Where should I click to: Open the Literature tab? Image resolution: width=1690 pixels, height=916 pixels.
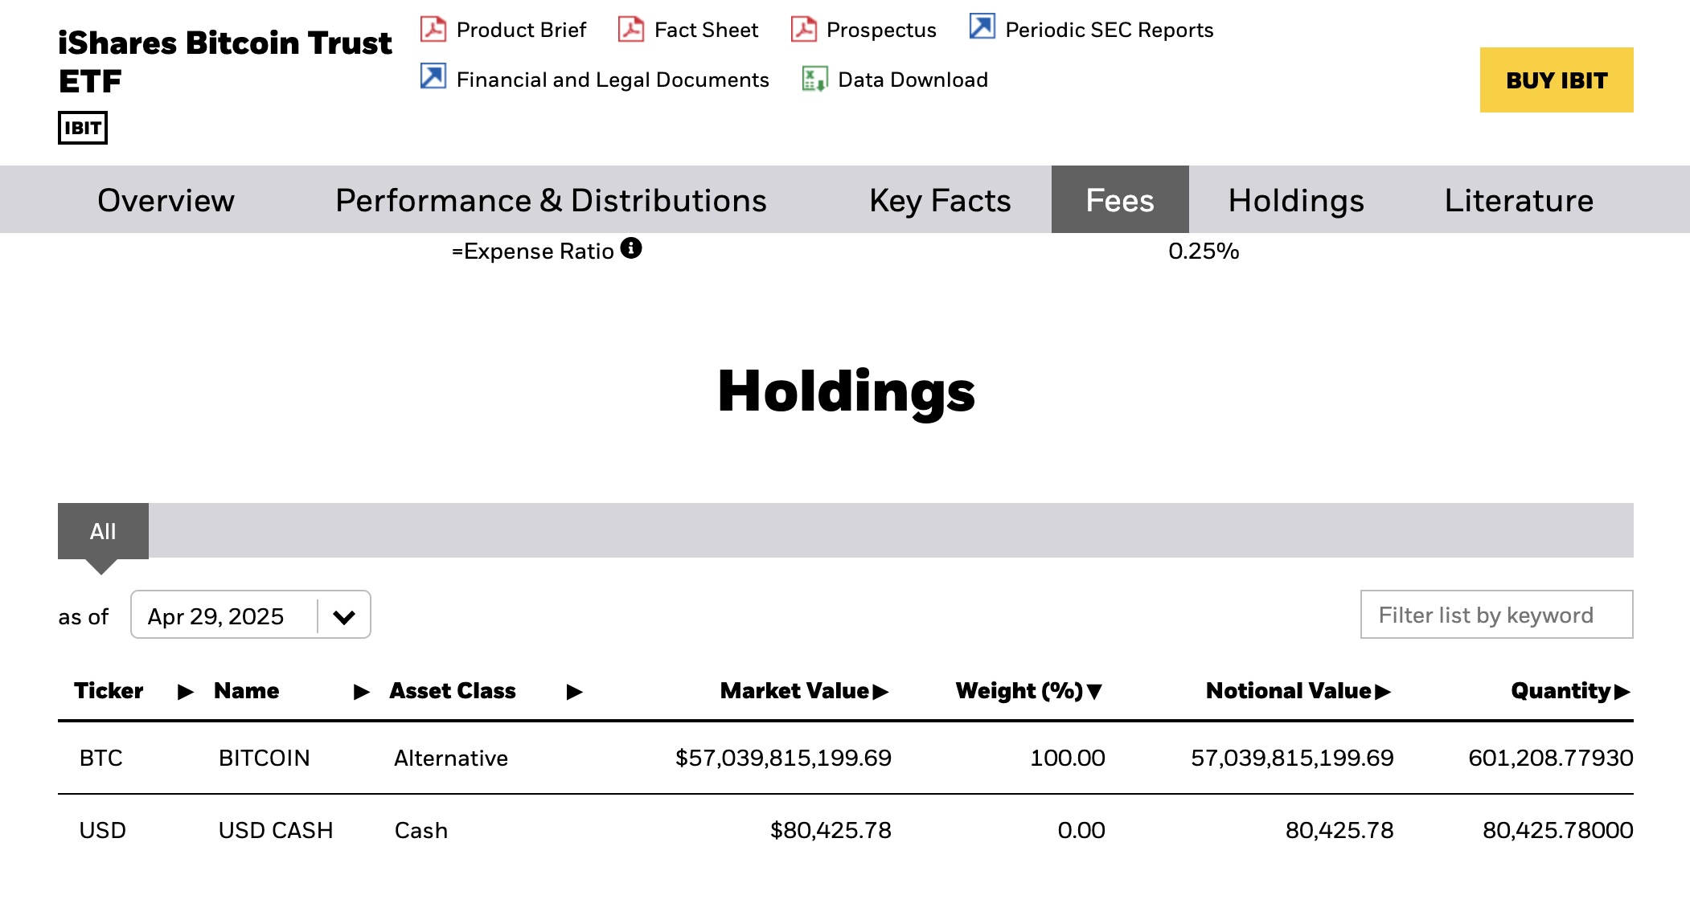tap(1519, 200)
